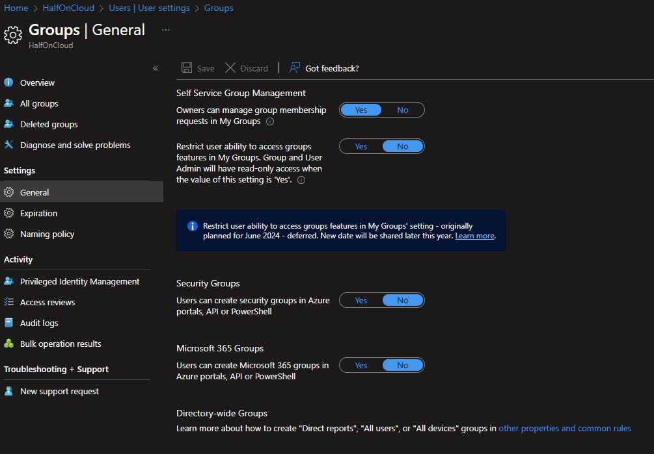Set restrict My Groups access to Yes
Viewport: 654px width, 454px height.
(361, 147)
